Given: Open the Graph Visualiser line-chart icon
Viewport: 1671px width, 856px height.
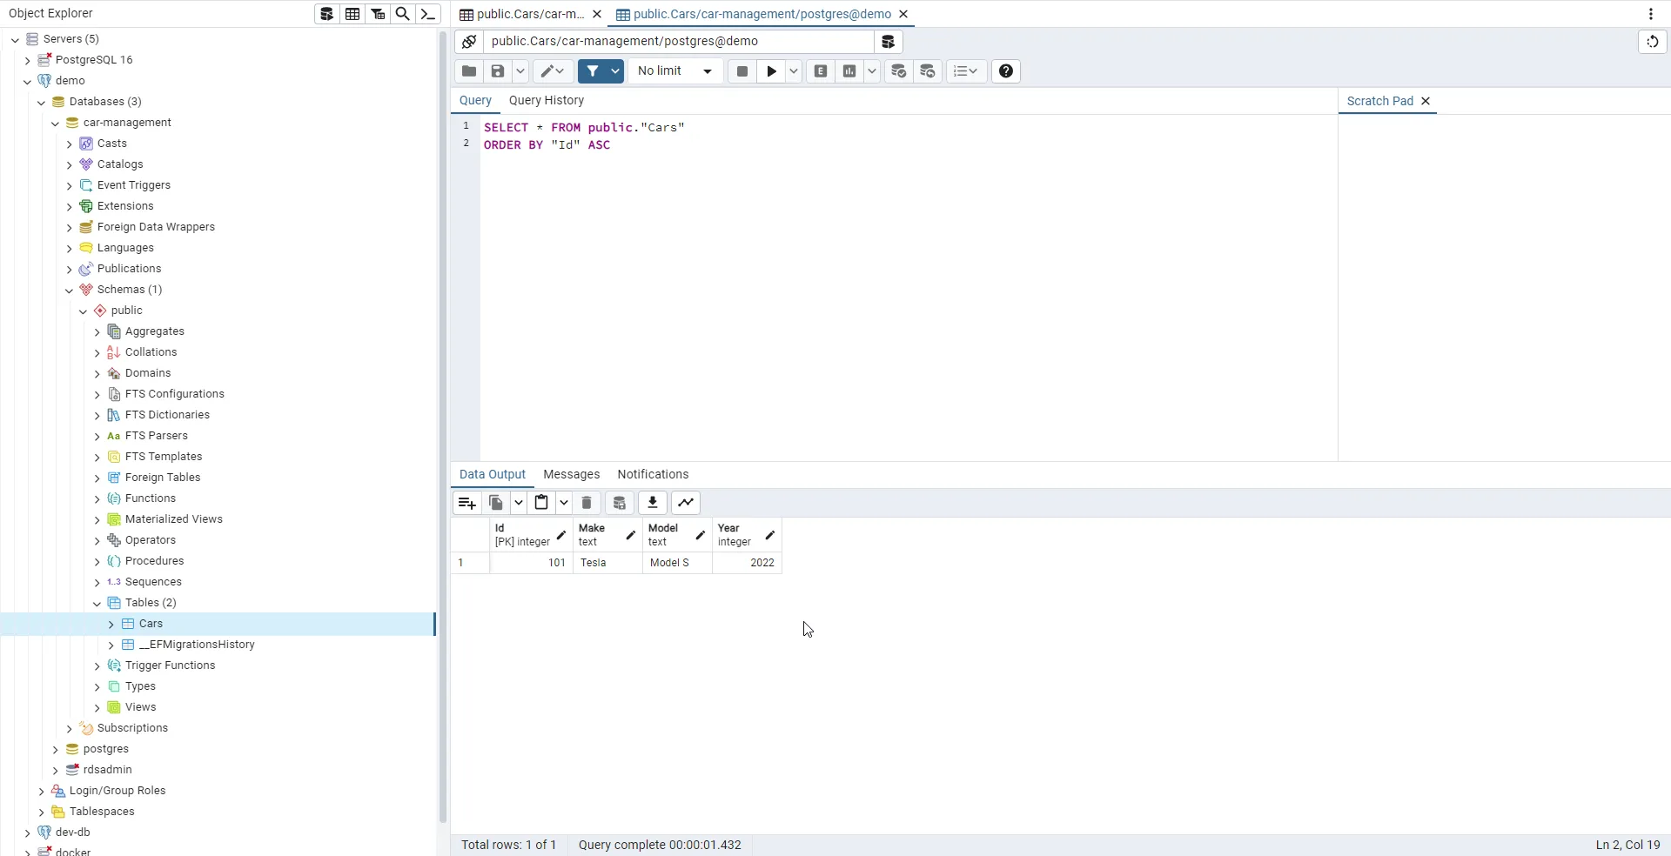Looking at the screenshot, I should pyautogui.click(x=686, y=503).
